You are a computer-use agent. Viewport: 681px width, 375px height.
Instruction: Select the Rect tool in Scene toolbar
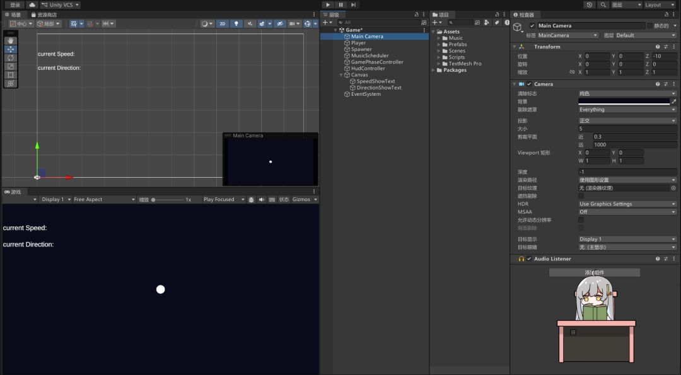coord(11,74)
